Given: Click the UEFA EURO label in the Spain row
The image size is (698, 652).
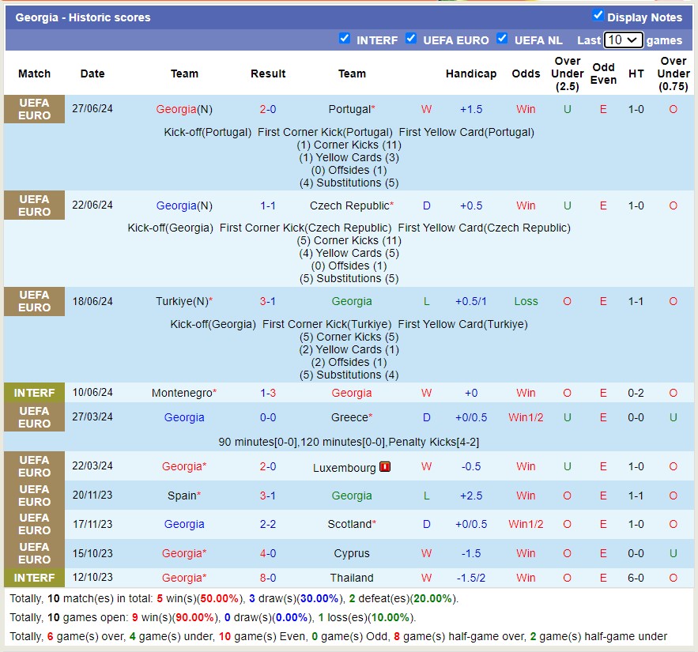Looking at the screenshot, I should click(x=34, y=496).
